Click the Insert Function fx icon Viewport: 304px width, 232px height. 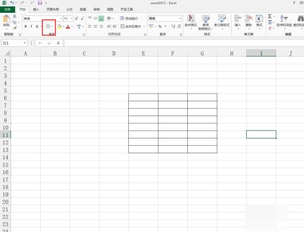click(x=58, y=43)
